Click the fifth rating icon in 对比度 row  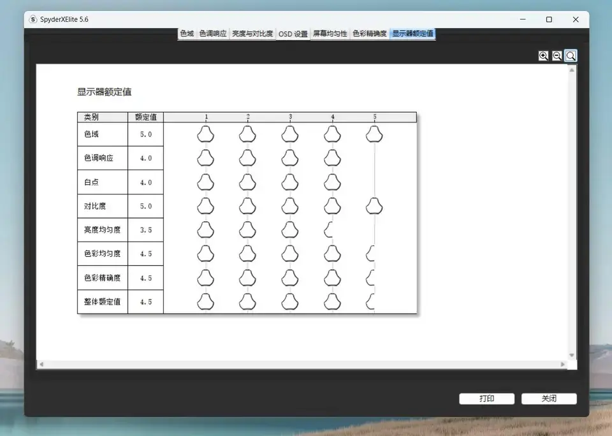[374, 206]
